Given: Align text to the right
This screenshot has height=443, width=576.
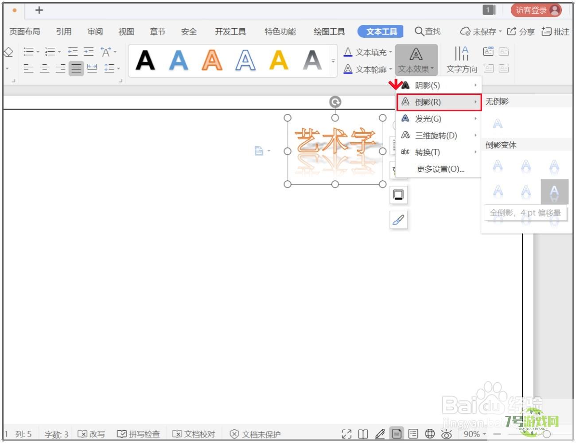Looking at the screenshot, I should click(60, 68).
